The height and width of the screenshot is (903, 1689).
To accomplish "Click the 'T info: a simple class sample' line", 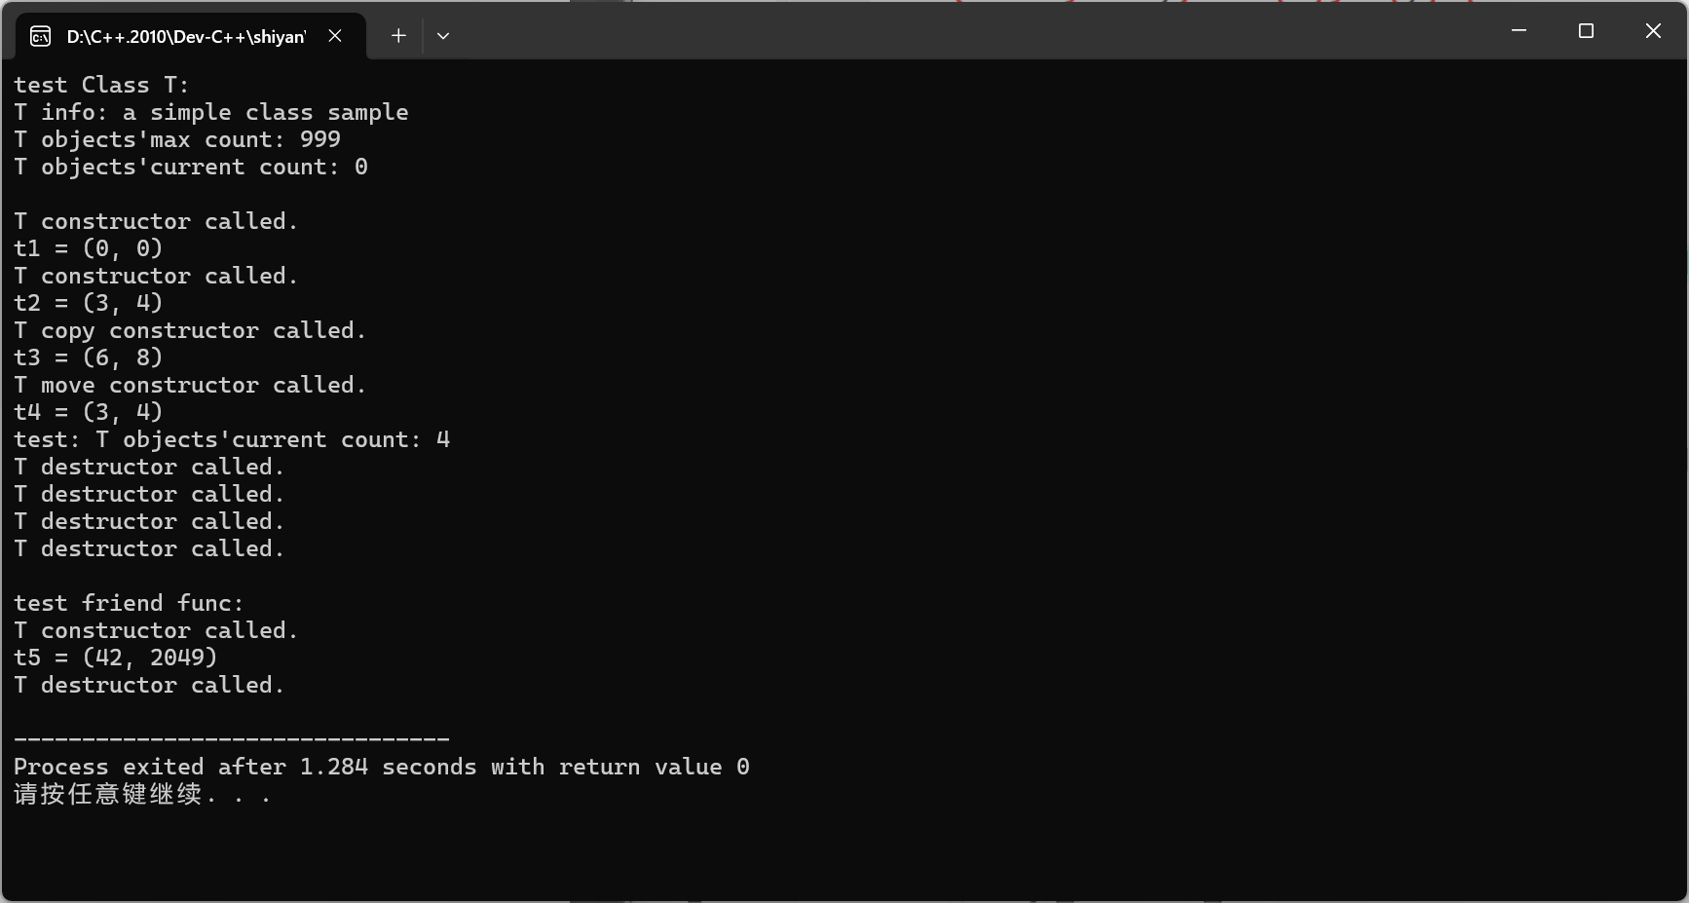I will pos(211,112).
